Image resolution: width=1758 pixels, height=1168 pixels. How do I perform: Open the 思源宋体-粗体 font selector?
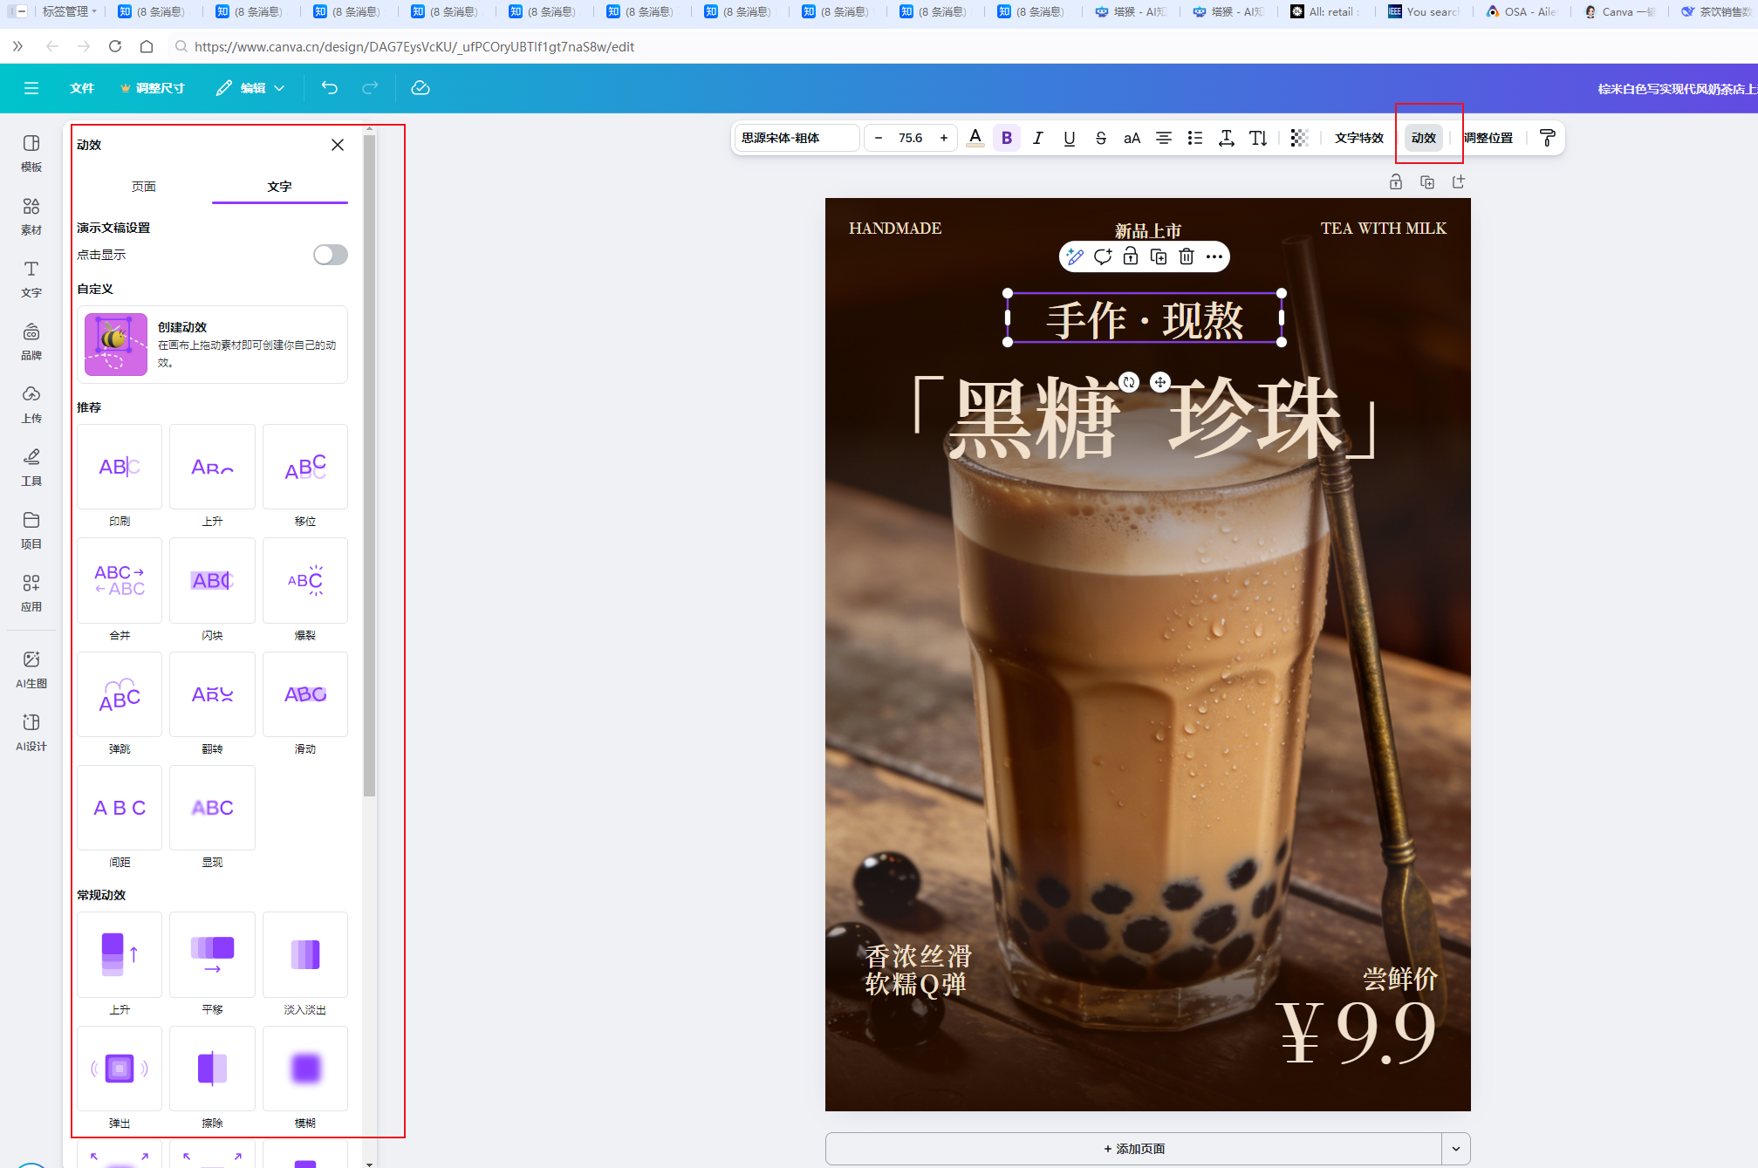[796, 138]
